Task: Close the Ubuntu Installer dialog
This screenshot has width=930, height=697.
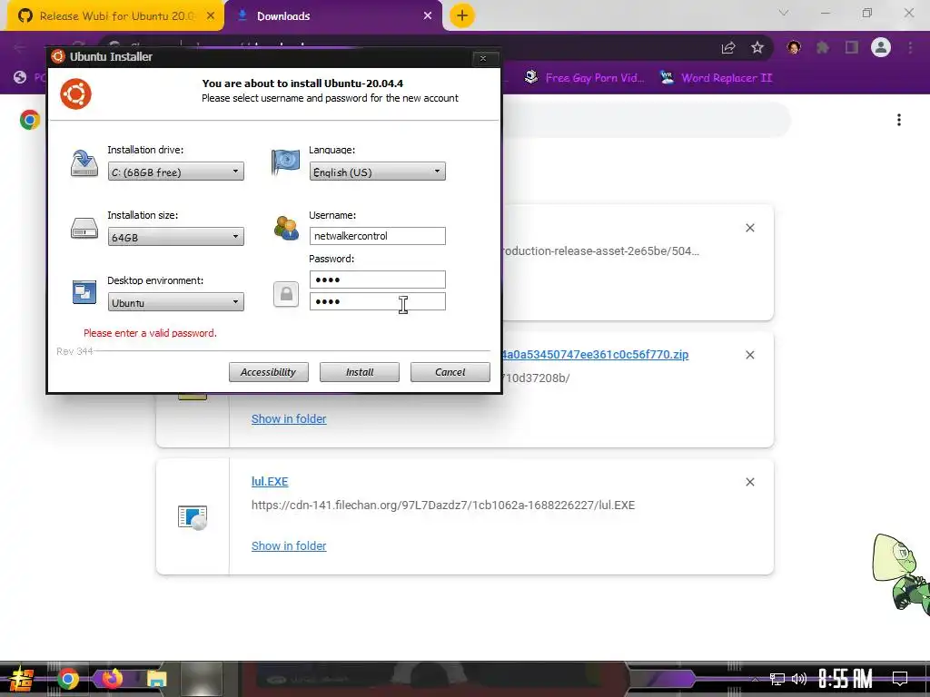Action: click(x=483, y=58)
